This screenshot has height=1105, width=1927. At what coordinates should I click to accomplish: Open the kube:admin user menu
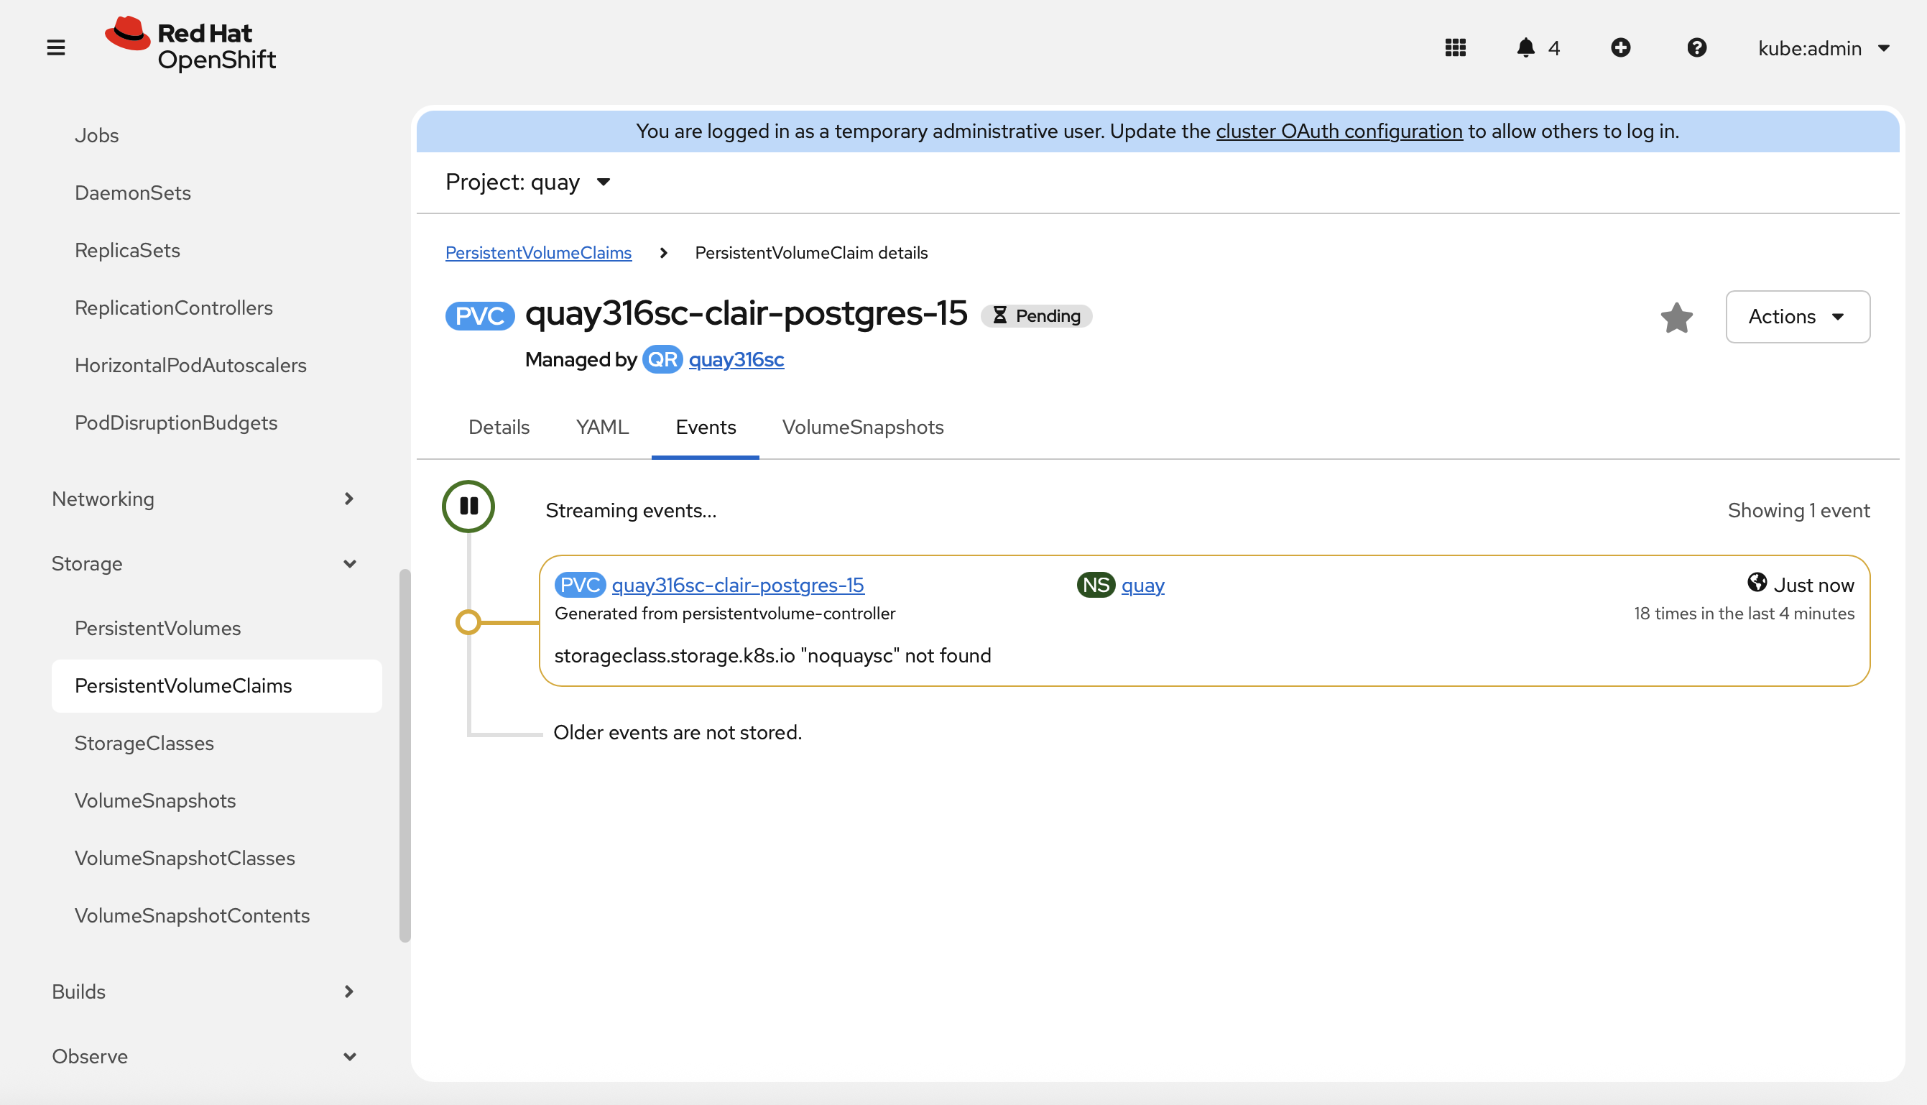point(1823,49)
